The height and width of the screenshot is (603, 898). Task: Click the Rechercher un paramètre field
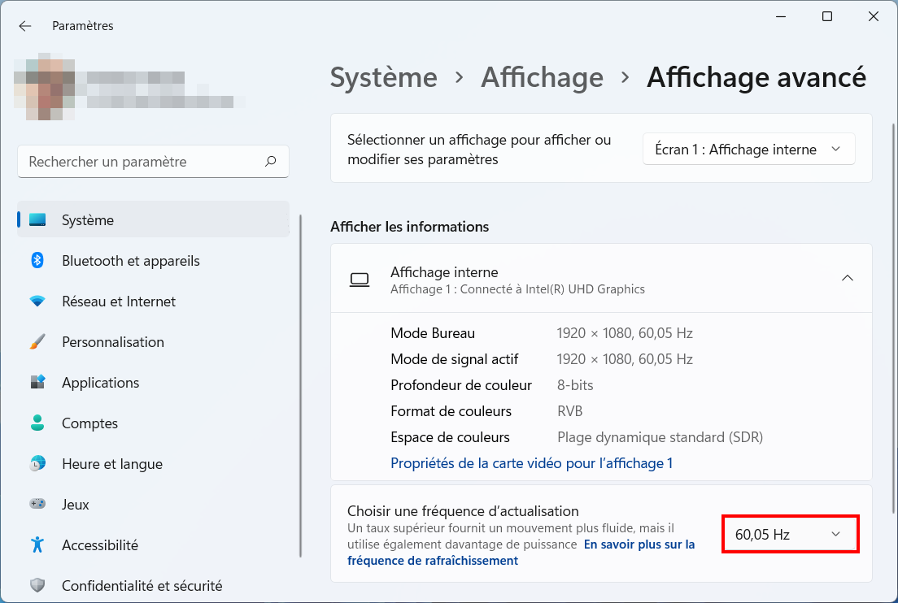coord(153,162)
